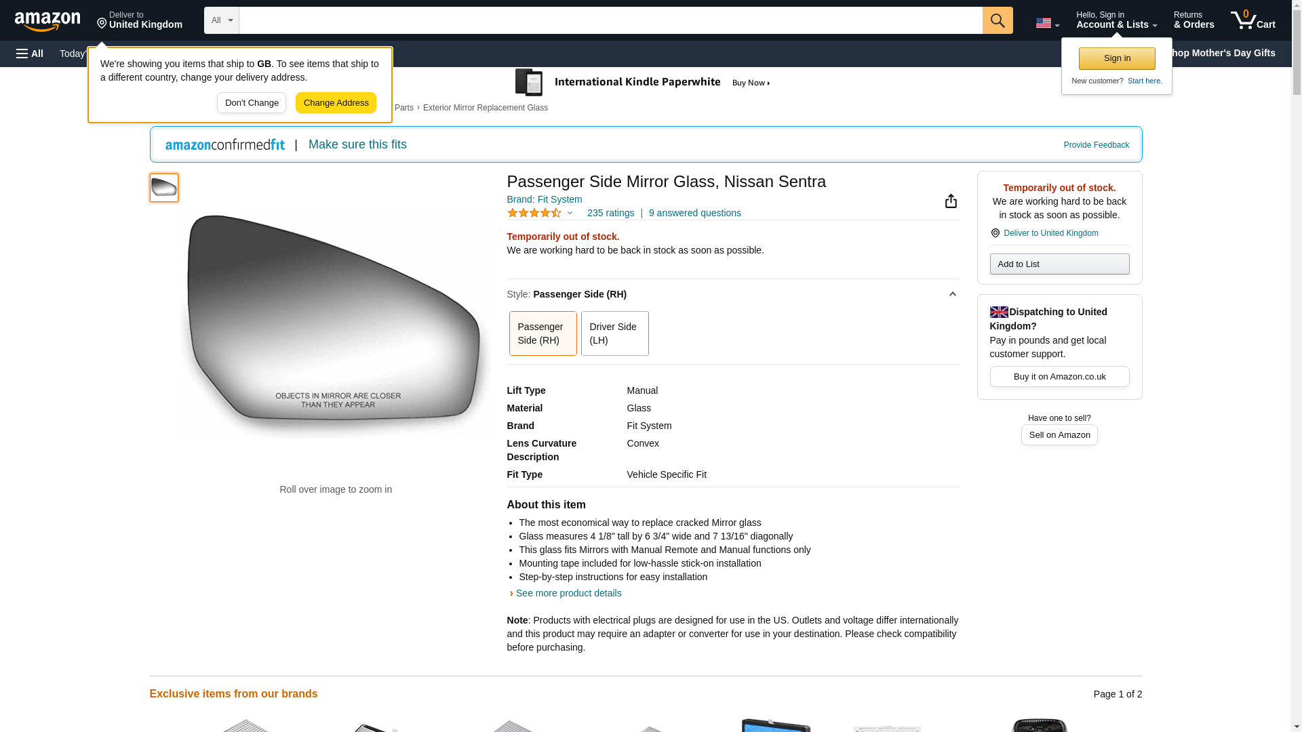Open the All hamburger menu
Image resolution: width=1302 pixels, height=732 pixels.
(x=30, y=54)
